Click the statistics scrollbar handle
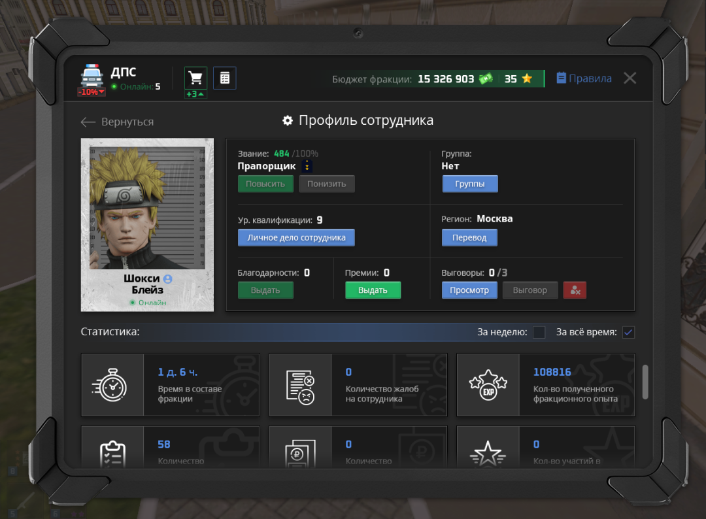 645,382
